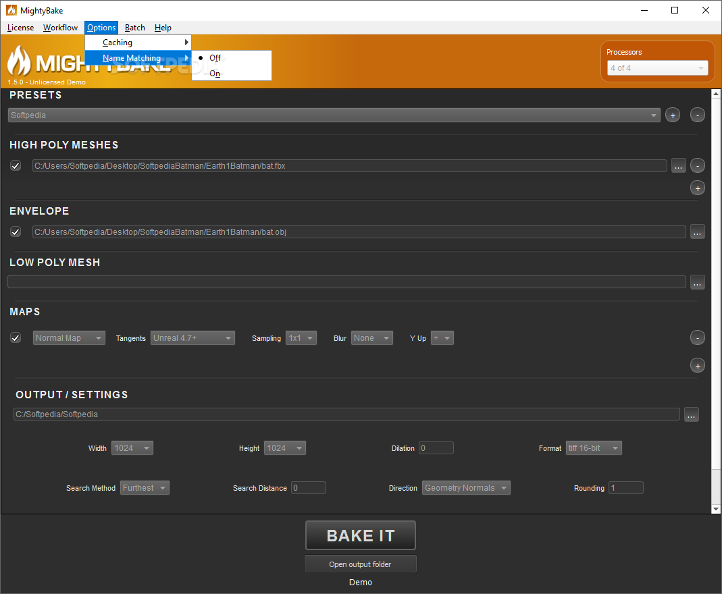Viewport: 722px width, 594px height.
Task: Open the Help menu
Action: pyautogui.click(x=163, y=28)
